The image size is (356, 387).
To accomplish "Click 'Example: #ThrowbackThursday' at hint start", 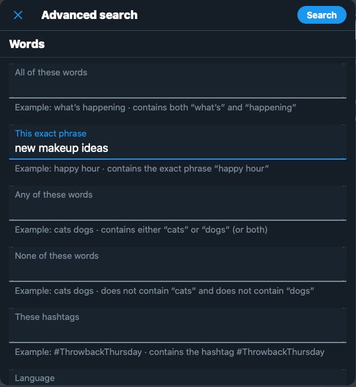I will pos(78,352).
